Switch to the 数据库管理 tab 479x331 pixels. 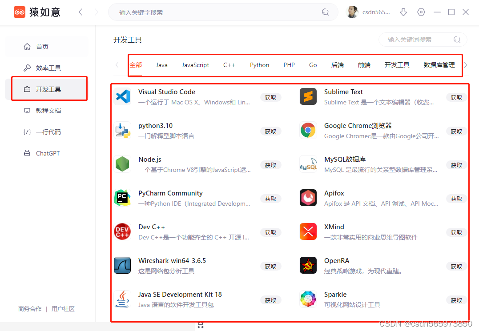click(x=439, y=65)
